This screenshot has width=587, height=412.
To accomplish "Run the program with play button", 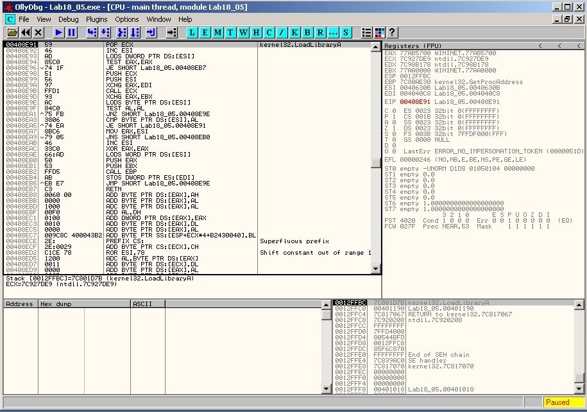I will tap(59, 32).
